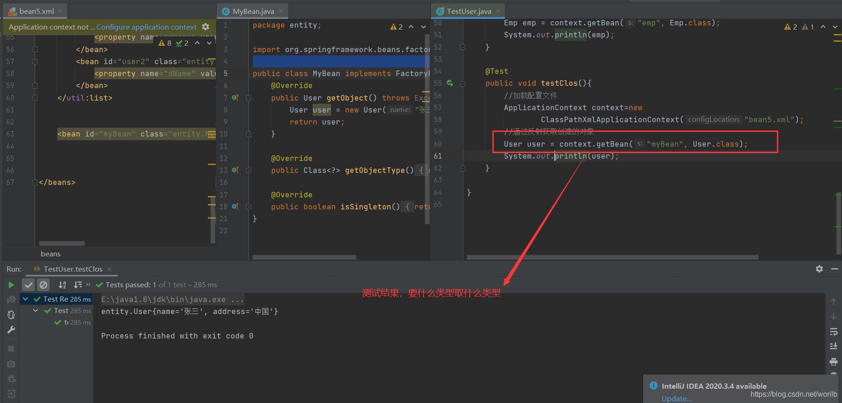Viewport: 842px width, 403px height.
Task: Go to previous problem in TestUser.java
Action: point(823,27)
